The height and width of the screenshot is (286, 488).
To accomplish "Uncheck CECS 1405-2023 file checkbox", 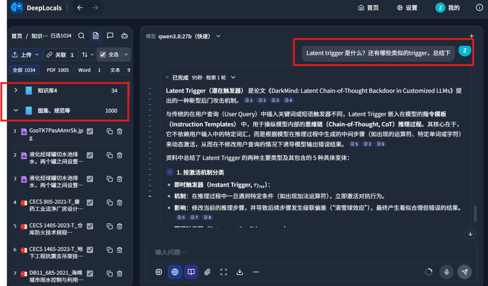I will pos(90,226).
